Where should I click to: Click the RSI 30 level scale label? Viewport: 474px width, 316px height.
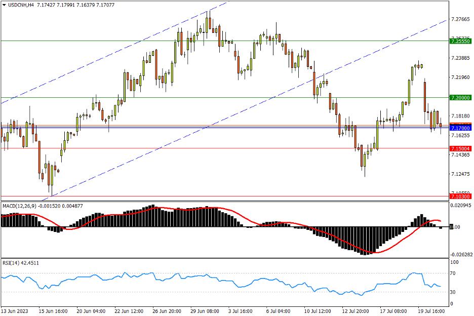[454, 292]
